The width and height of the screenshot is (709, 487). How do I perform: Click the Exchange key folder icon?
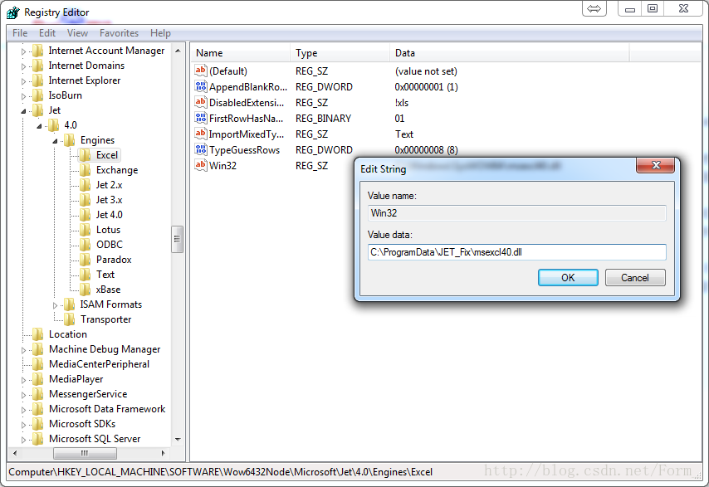coord(85,170)
